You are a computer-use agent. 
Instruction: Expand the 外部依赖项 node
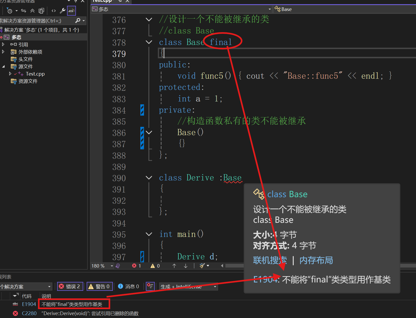pyautogui.click(x=3, y=52)
